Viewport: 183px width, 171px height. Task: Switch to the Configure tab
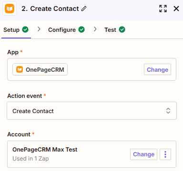66,30
